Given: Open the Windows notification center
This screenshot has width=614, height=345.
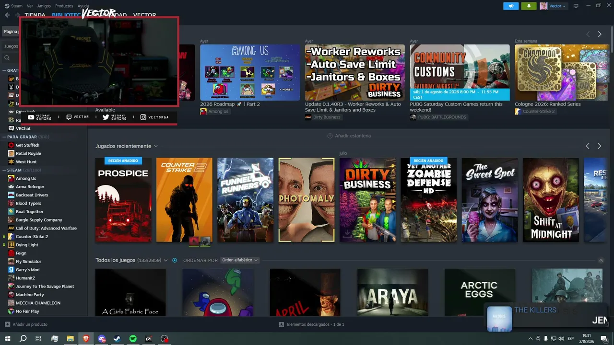Looking at the screenshot, I should [x=604, y=339].
